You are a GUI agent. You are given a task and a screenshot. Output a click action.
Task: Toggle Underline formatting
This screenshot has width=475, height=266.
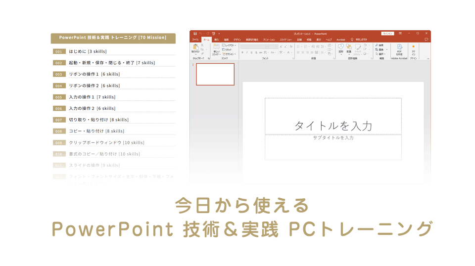pos(251,52)
